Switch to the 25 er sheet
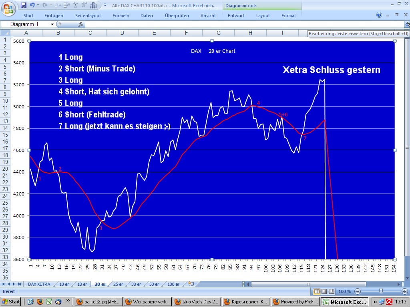This screenshot has width=410, height=307. [118, 284]
